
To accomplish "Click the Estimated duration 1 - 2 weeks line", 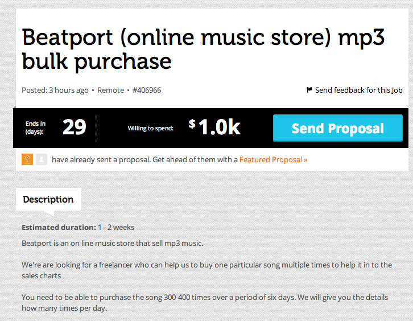I will coord(78,228).
